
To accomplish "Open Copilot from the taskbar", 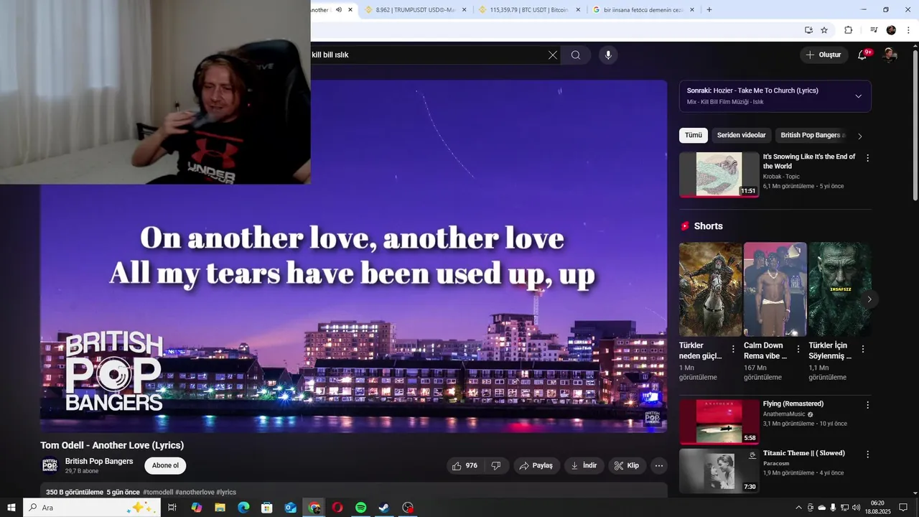I will click(196, 508).
